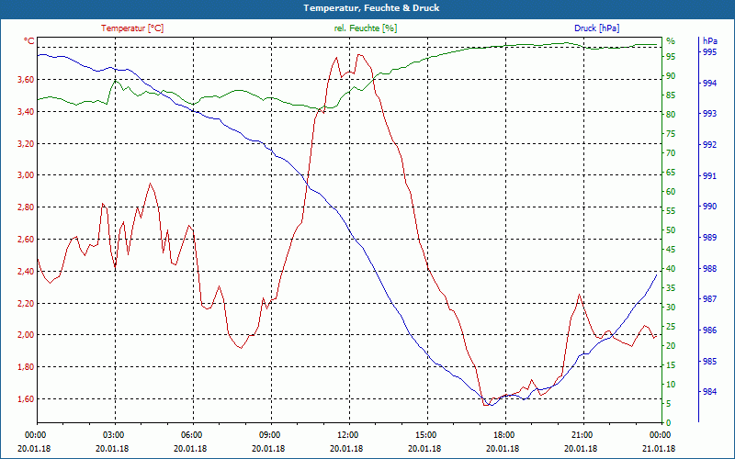Click the chart title Temperatur, Feuchte & Druck

point(371,8)
